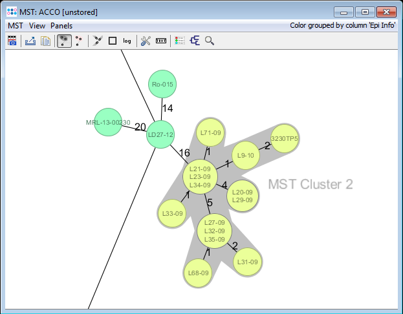Toggle logarithmic scaling with log button
Image resolution: width=403 pixels, height=314 pixels.
[127, 41]
